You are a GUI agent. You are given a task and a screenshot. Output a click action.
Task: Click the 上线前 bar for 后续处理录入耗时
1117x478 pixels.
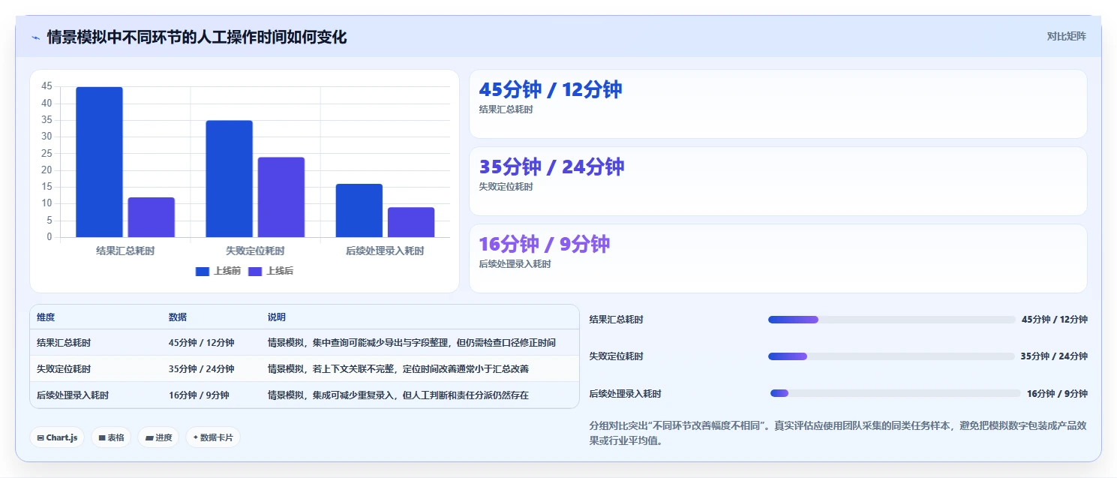[359, 211]
